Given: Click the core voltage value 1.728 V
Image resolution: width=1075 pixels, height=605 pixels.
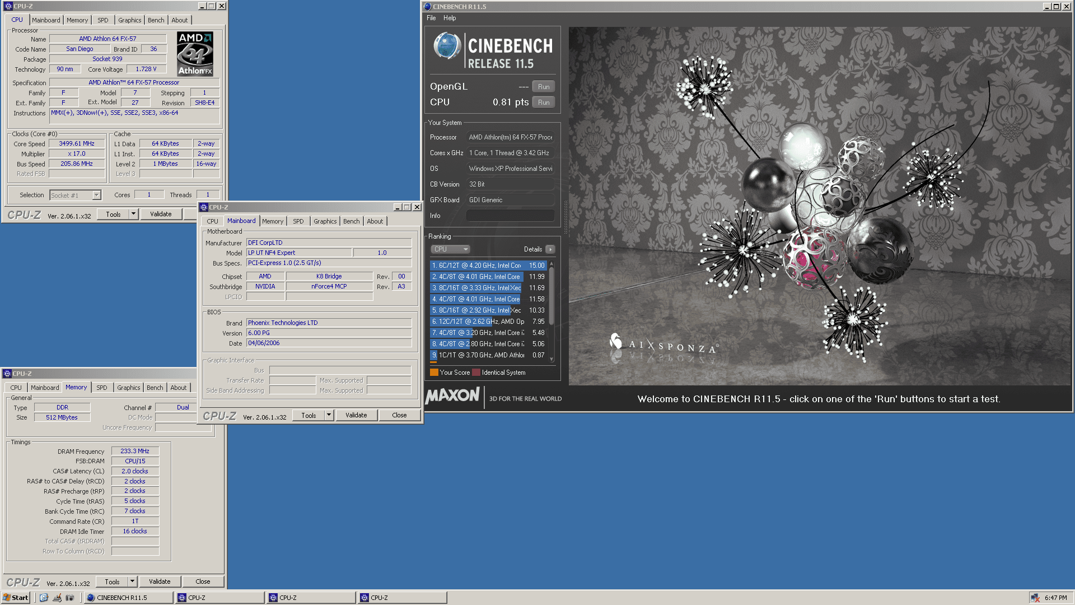Looking at the screenshot, I should point(146,69).
